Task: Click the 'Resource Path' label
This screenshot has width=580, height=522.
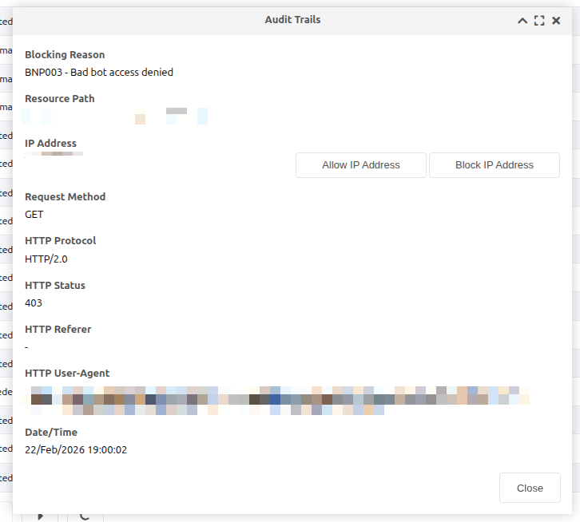Action: click(x=60, y=99)
